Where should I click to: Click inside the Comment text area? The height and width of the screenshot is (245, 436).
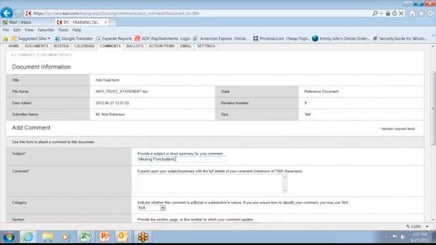[x=210, y=184]
